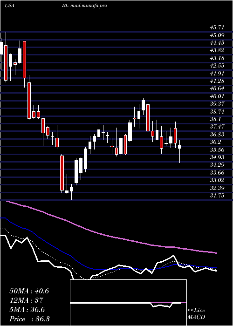Click the BL mail.munafa.pro title text
The width and height of the screenshot is (233, 326).
tap(84, 6)
